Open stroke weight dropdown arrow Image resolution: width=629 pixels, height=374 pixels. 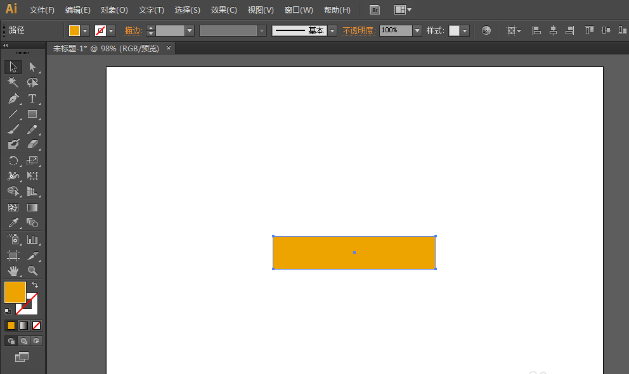190,31
